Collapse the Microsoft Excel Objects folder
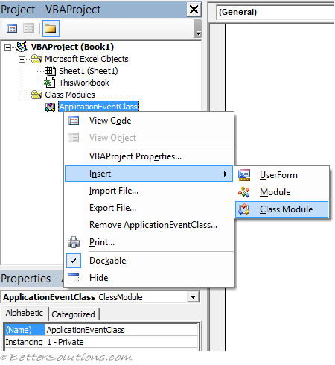Screen dimensions: 335x365 (x=22, y=59)
